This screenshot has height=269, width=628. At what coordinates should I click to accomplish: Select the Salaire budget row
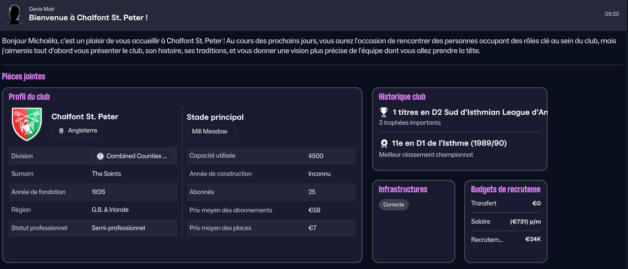pos(506,222)
